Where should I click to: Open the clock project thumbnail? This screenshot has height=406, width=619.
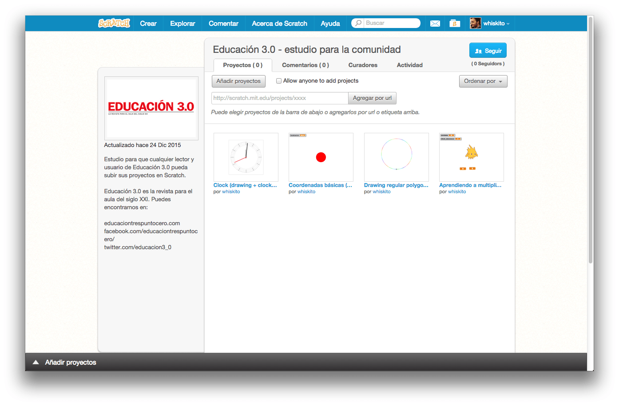pyautogui.click(x=246, y=157)
